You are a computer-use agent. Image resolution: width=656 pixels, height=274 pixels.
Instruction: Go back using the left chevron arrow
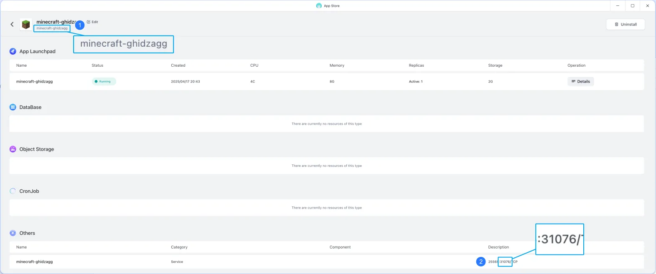click(12, 24)
